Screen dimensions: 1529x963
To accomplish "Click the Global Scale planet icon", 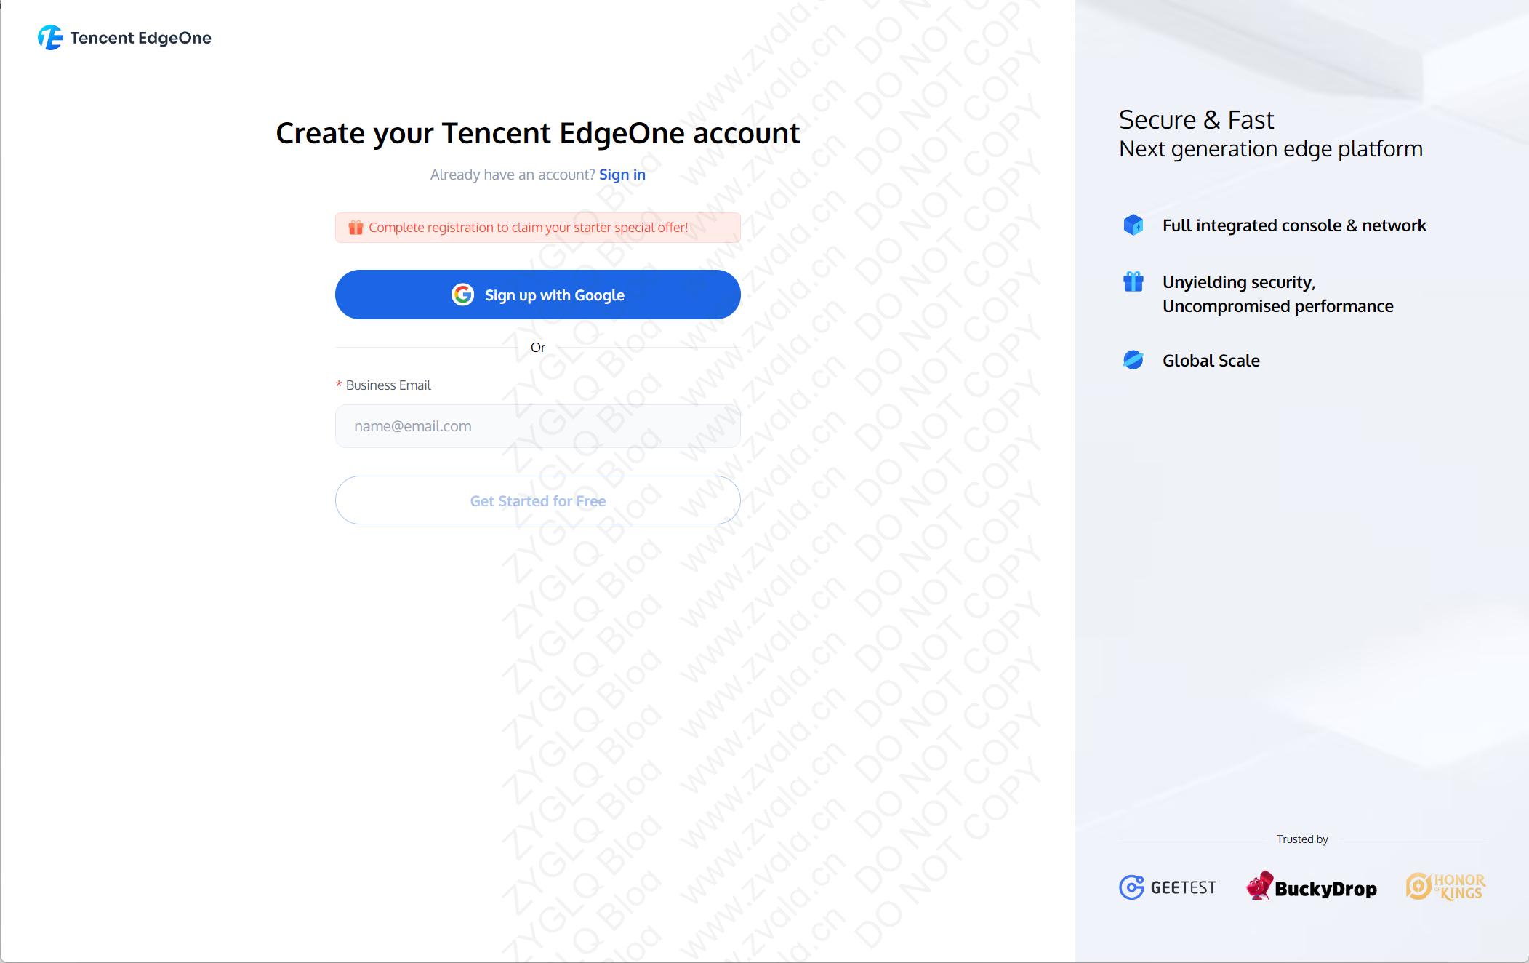I will [x=1133, y=360].
